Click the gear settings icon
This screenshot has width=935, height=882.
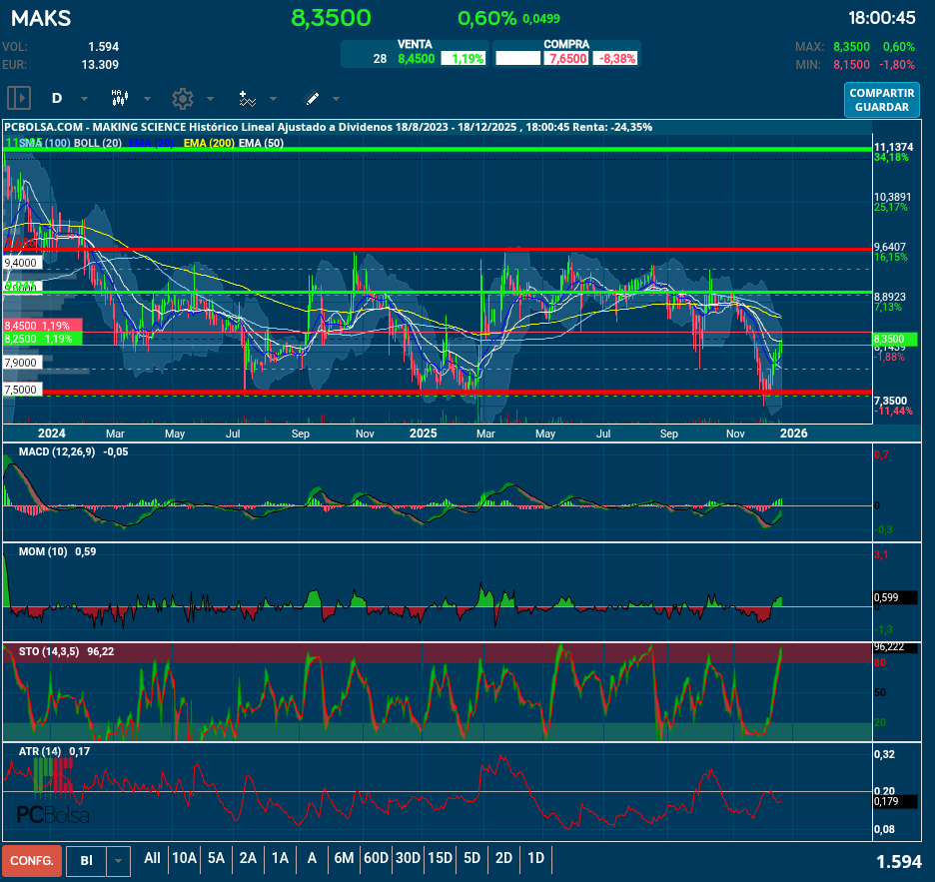tap(182, 98)
